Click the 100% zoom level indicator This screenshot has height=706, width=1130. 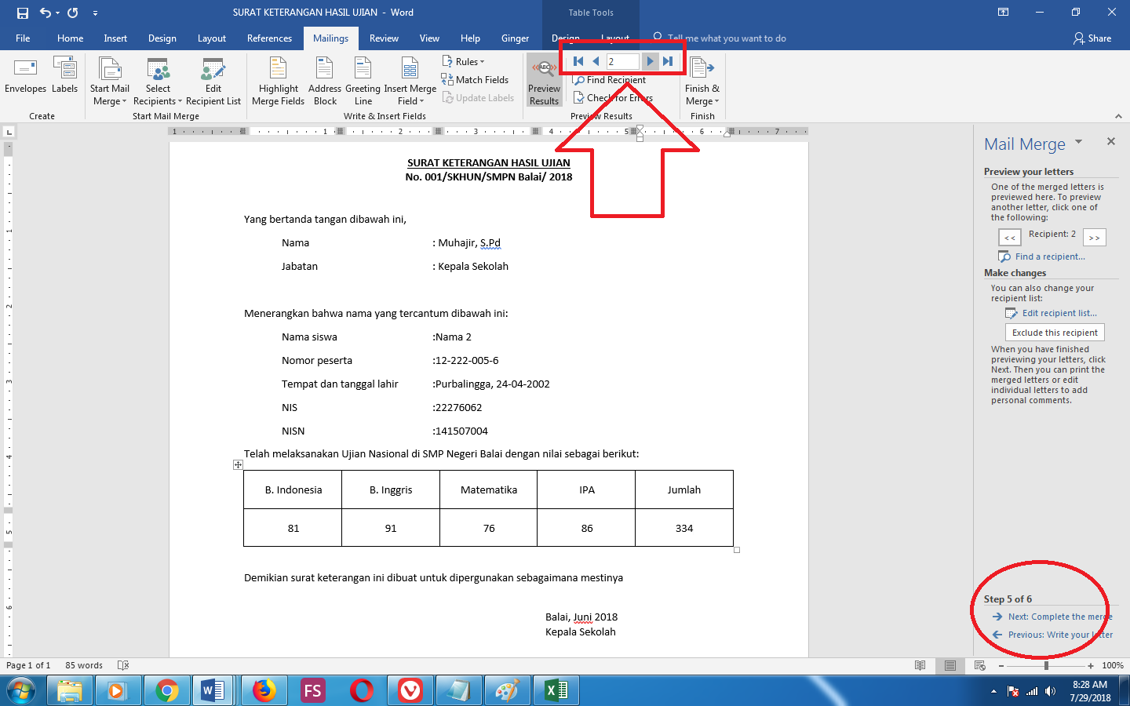pos(1113,665)
